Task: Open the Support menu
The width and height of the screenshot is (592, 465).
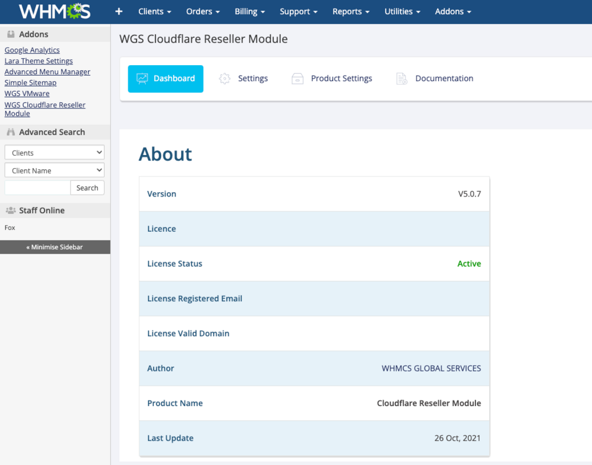Action: [x=299, y=12]
